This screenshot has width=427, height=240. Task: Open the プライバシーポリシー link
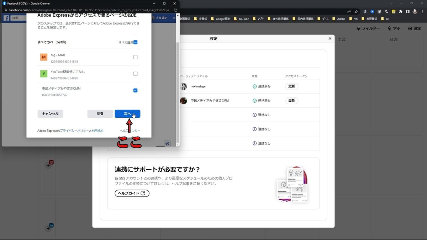(74, 131)
